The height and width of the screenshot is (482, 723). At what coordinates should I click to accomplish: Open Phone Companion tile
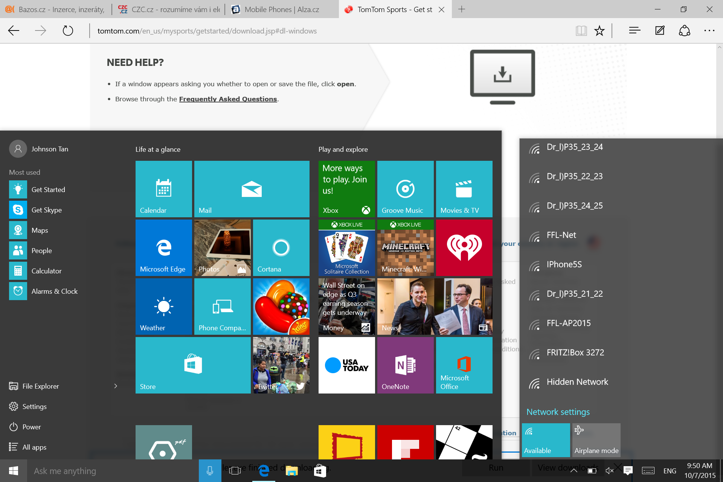(x=222, y=306)
